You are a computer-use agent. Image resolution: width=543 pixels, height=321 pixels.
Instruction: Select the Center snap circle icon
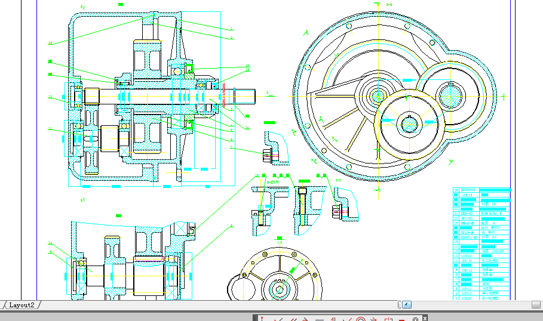[361, 319]
